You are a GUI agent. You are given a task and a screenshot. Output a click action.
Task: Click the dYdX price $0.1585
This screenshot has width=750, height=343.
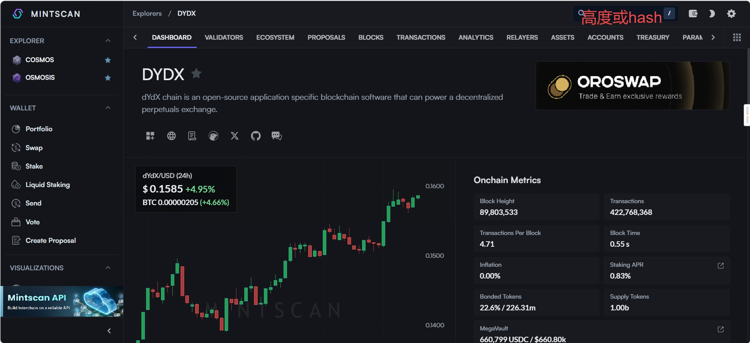point(163,189)
